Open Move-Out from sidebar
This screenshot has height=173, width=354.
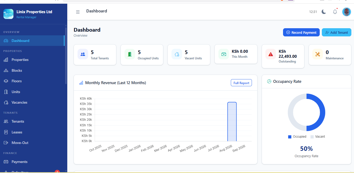coord(32,143)
